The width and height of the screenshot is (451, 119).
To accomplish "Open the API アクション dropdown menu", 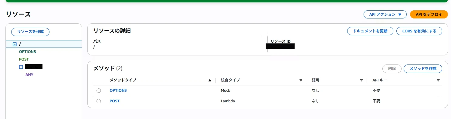I will tap(385, 14).
